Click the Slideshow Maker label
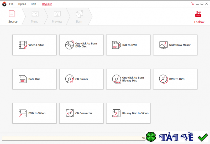210x144 pixels. click(x=180, y=45)
